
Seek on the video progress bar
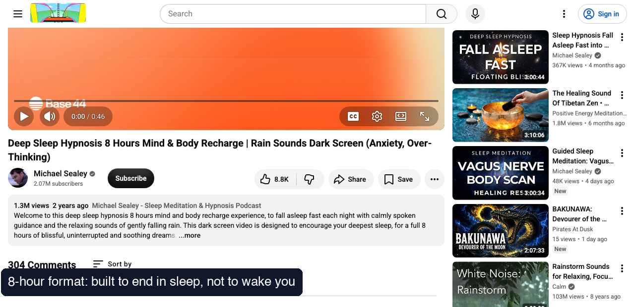(226, 101)
